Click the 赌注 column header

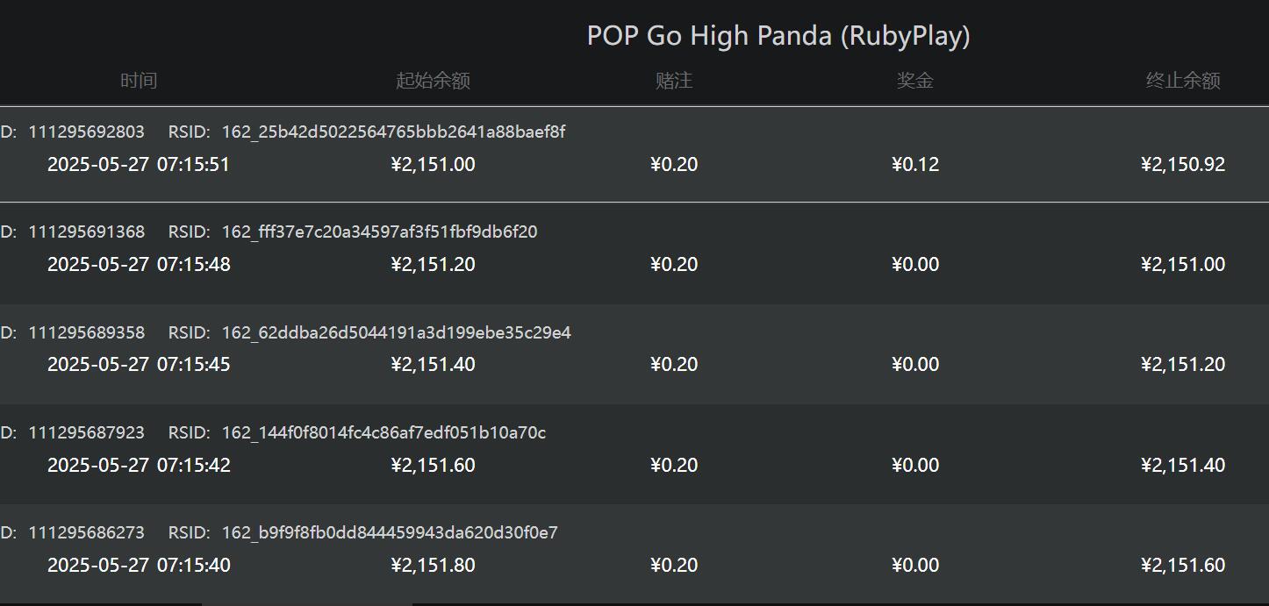click(674, 81)
